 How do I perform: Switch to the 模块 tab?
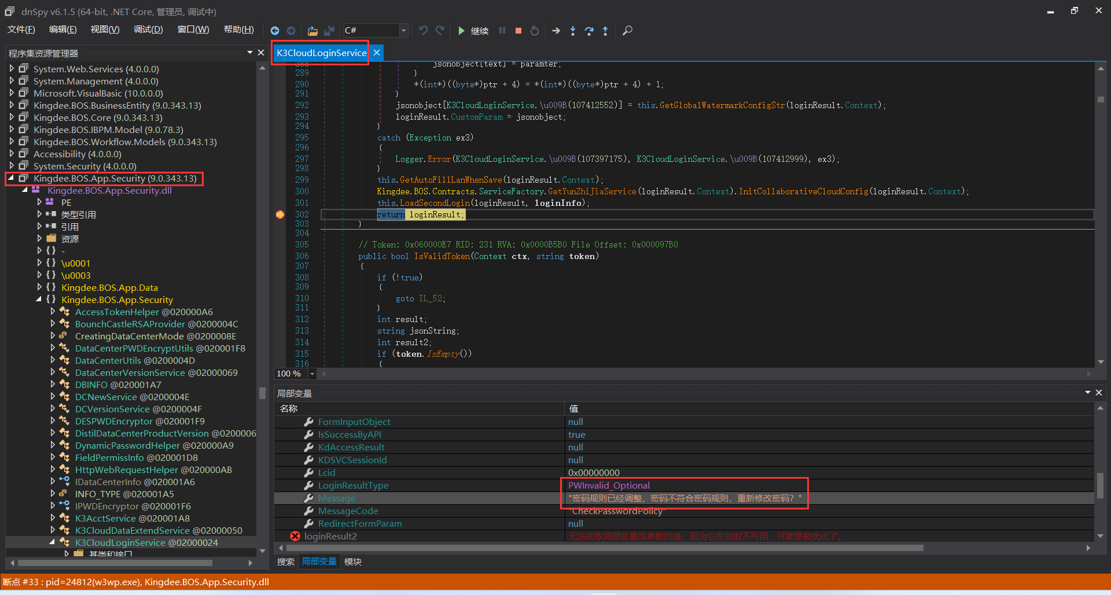click(x=353, y=561)
